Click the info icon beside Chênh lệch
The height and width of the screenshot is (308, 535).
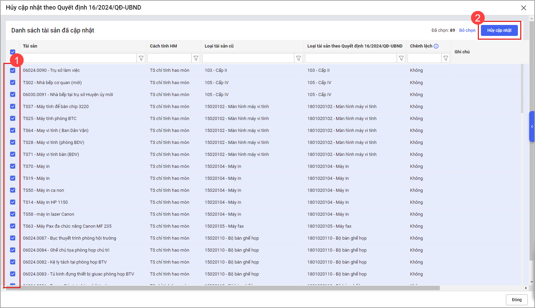point(436,46)
